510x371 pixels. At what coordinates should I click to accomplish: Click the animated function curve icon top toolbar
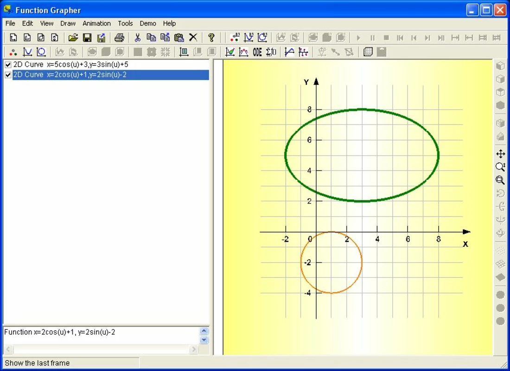click(x=249, y=38)
